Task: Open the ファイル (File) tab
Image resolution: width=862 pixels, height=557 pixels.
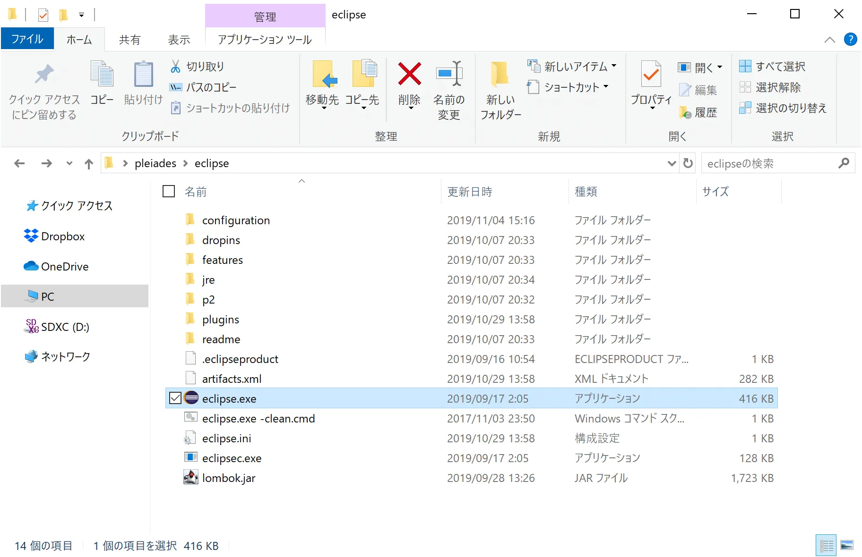Action: [x=27, y=39]
